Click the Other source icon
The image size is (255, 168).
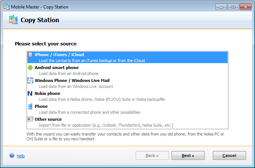(30, 119)
